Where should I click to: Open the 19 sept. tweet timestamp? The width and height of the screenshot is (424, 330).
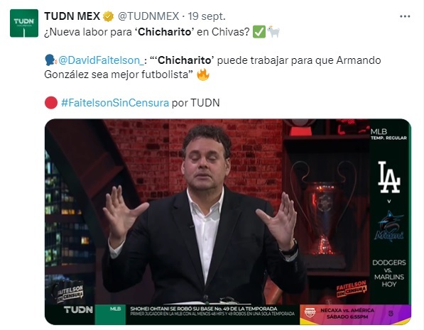pyautogui.click(x=207, y=16)
